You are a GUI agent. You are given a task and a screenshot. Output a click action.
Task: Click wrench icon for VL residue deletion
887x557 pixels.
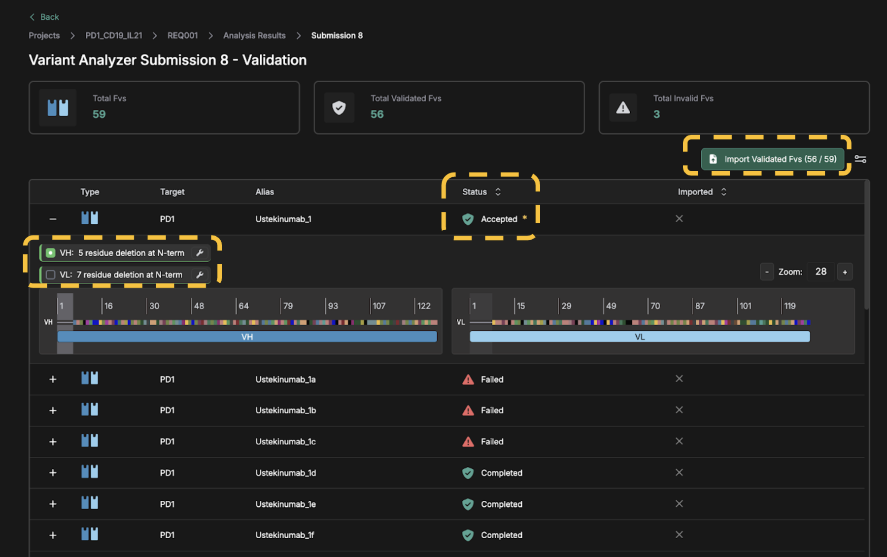200,275
